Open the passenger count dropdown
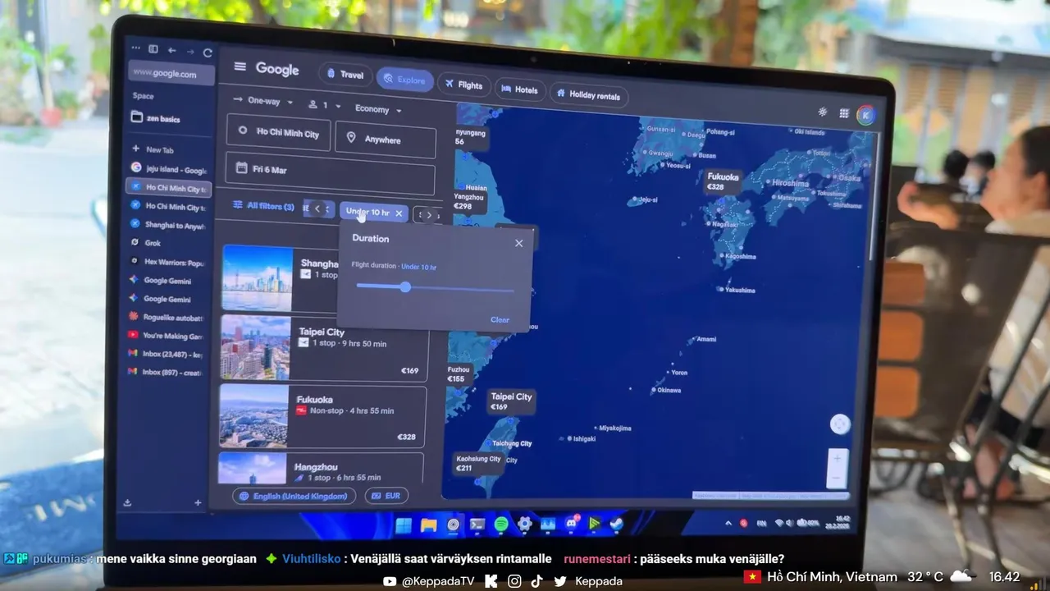 (324, 105)
